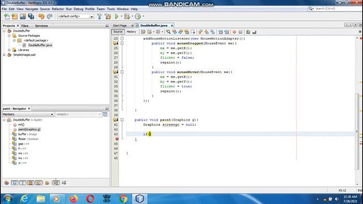This screenshot has width=363, height=204.
Task: Open the Profile Project dropdown arrow
Action: point(143,16)
